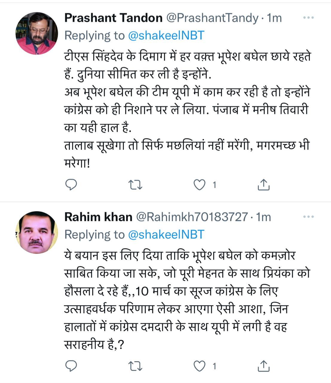Image resolution: width=331 pixels, height=383 pixels.
Task: Retweet Prashant Tandon's tweet
Action: click(135, 185)
